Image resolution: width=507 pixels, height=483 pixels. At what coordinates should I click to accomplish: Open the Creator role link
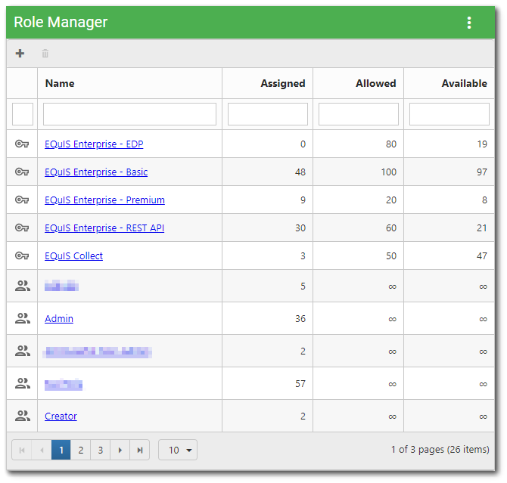pyautogui.click(x=61, y=416)
